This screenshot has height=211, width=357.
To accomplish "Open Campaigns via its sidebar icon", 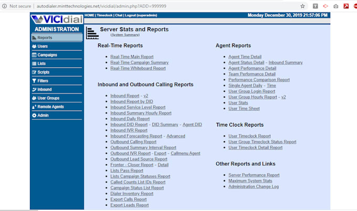I will (x=34, y=55).
